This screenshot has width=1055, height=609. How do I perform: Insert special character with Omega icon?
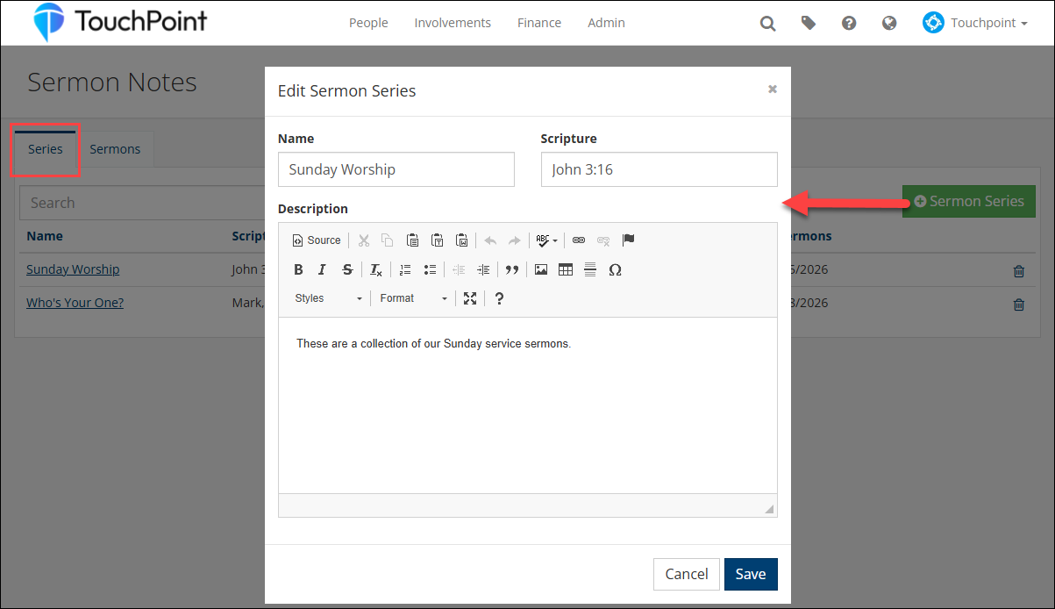click(x=615, y=269)
